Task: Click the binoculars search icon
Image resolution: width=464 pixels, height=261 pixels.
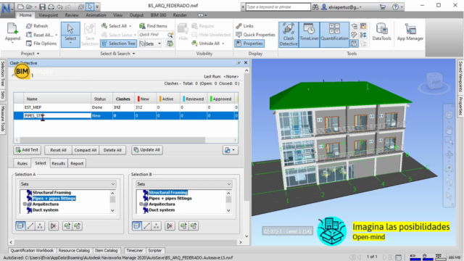Action: click(315, 7)
